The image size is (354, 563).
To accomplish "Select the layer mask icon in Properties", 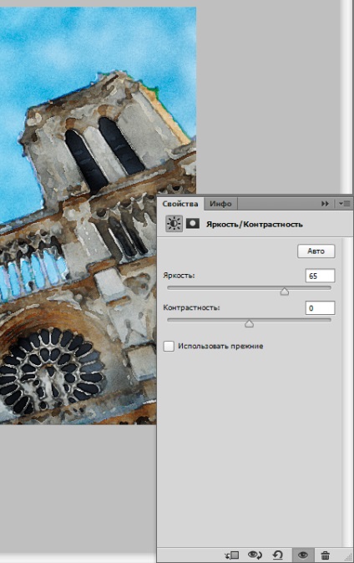I will (x=193, y=224).
